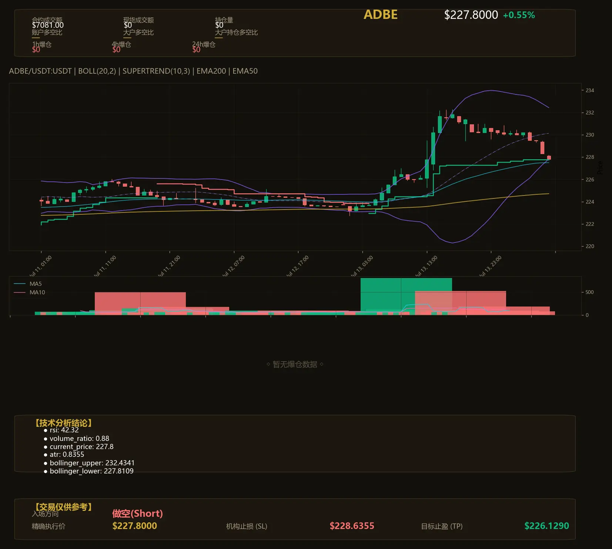Click the 220 price axis label
This screenshot has height=549, width=612.
pos(590,246)
